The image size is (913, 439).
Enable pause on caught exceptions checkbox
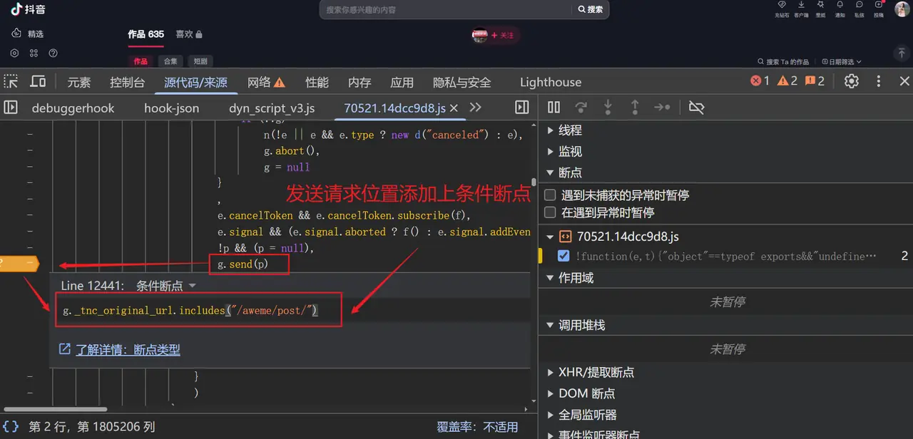pos(550,212)
